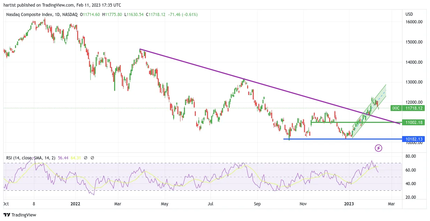Click the 2022 date axis label

click(75, 204)
